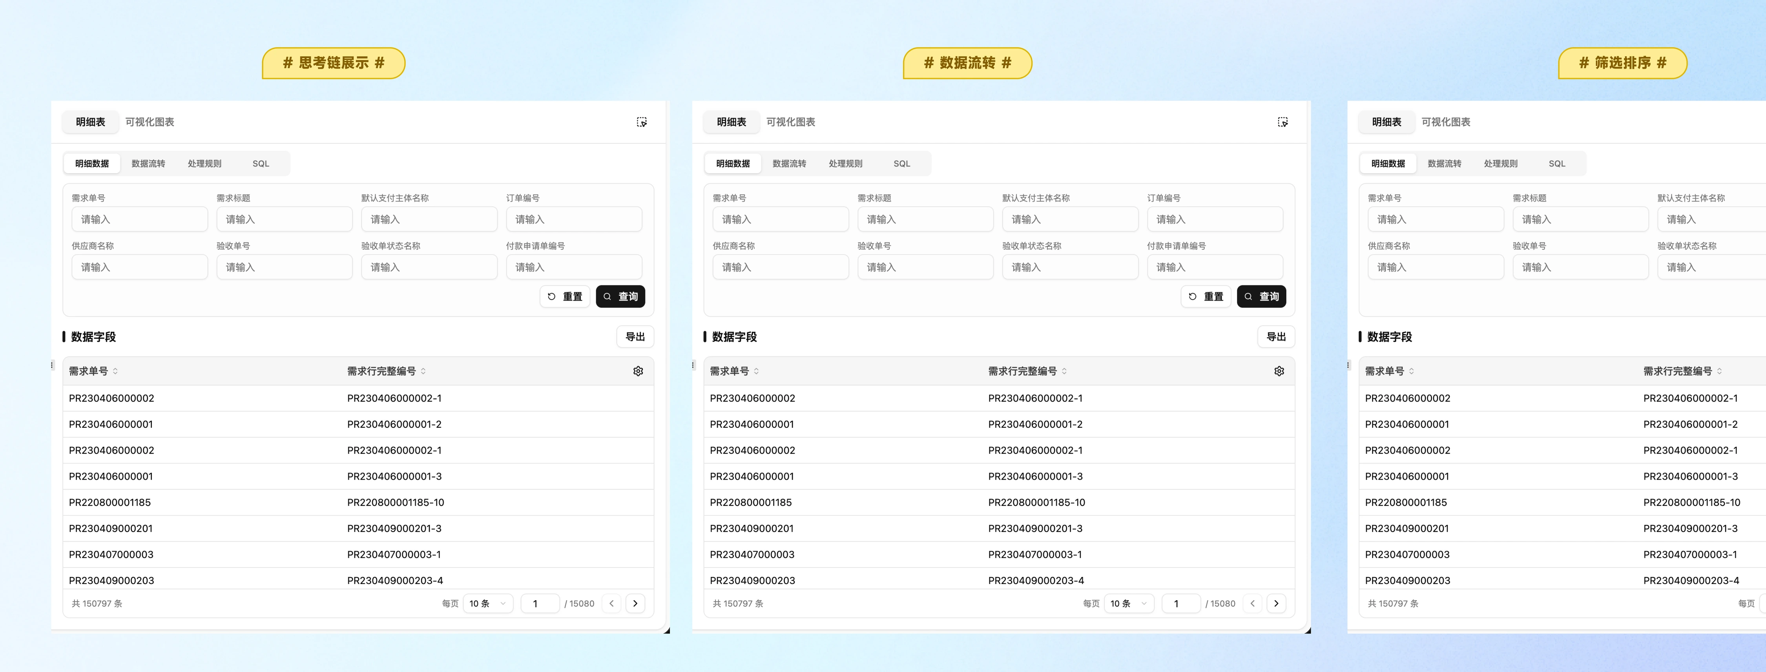Focus 默认支付主体名称 input in 思考链展示 panel
The image size is (1766, 672).
point(429,219)
